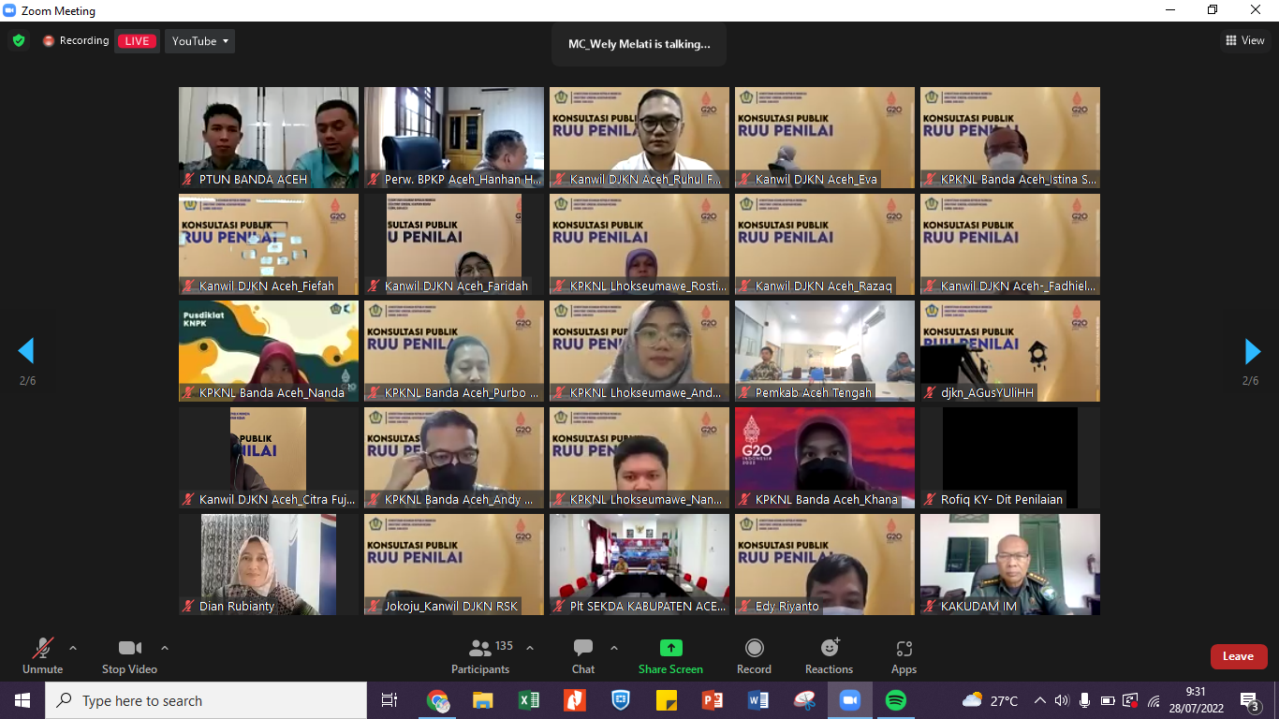Click the red LIVE indicator
Screen dimensions: 1279x719
(x=138, y=41)
